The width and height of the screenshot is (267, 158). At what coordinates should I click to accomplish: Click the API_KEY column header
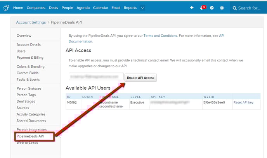[158, 97]
